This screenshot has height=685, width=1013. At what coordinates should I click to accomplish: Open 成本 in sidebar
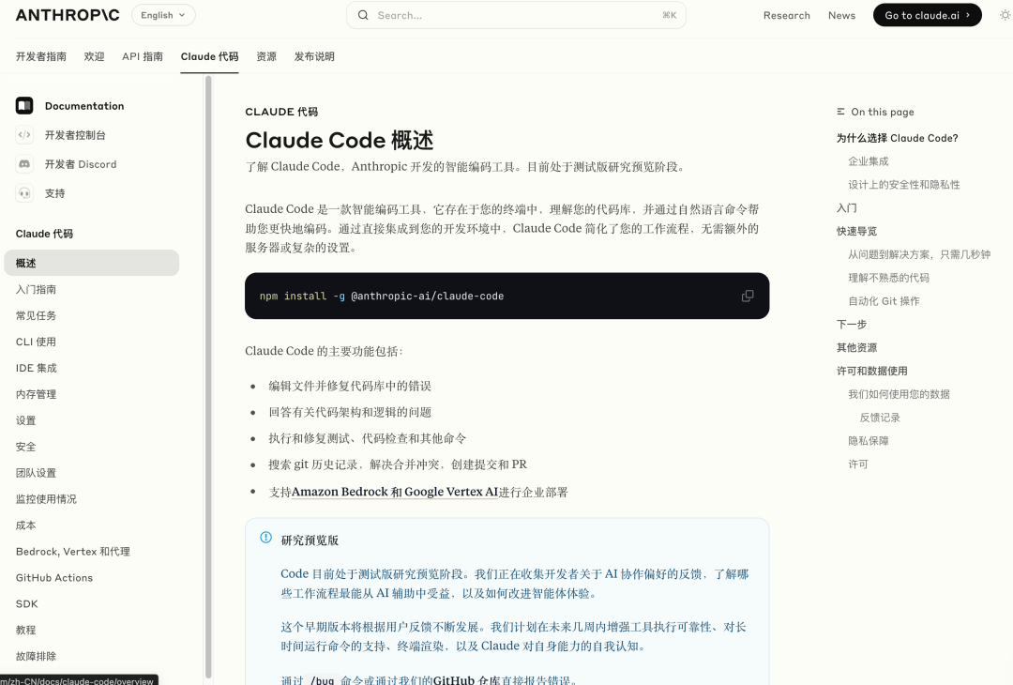[26, 525]
